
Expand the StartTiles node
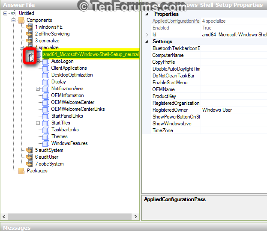pos(38,123)
